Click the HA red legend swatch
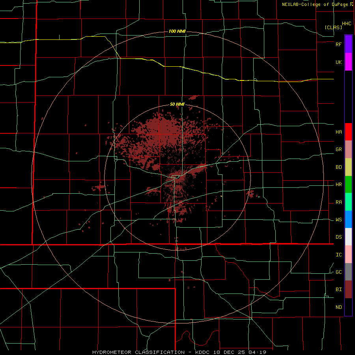This screenshot has width=355, height=355. tap(348, 132)
